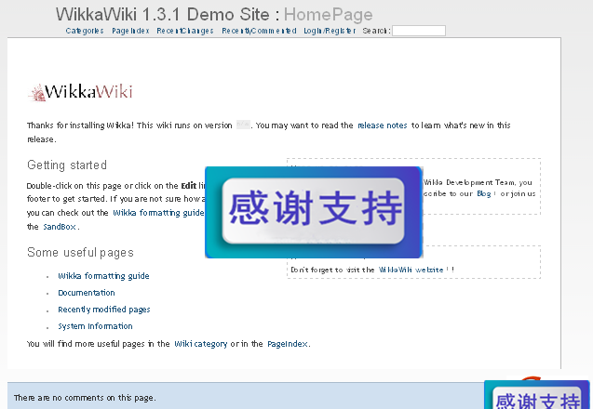Image resolution: width=593 pixels, height=409 pixels.
Task: Open the Documentation link
Action: 87,293
